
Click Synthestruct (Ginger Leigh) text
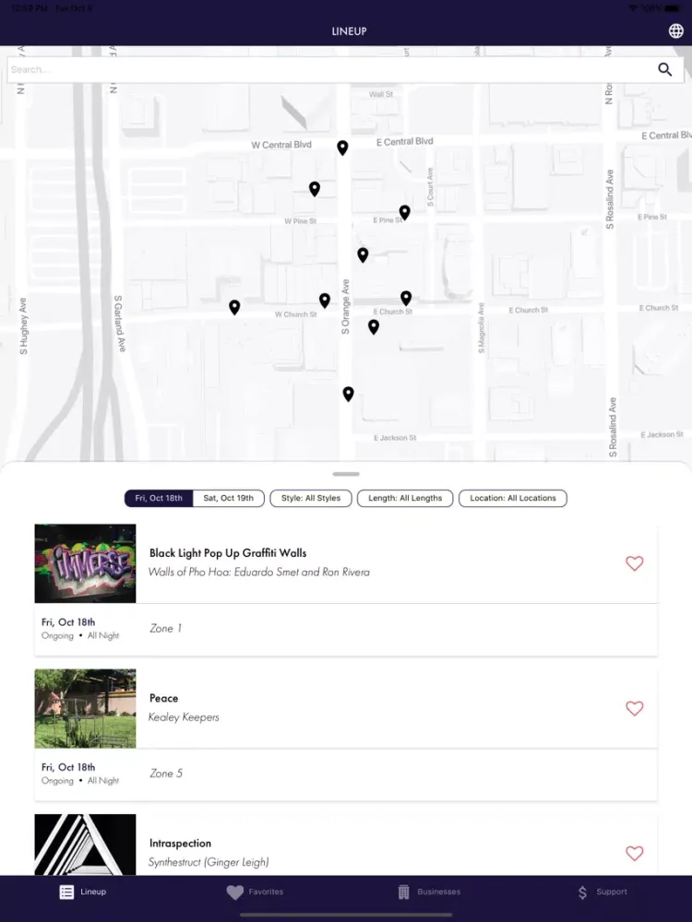[209, 862]
